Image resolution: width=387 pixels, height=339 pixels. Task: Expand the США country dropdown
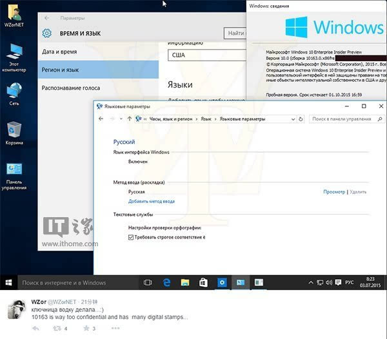coord(206,55)
